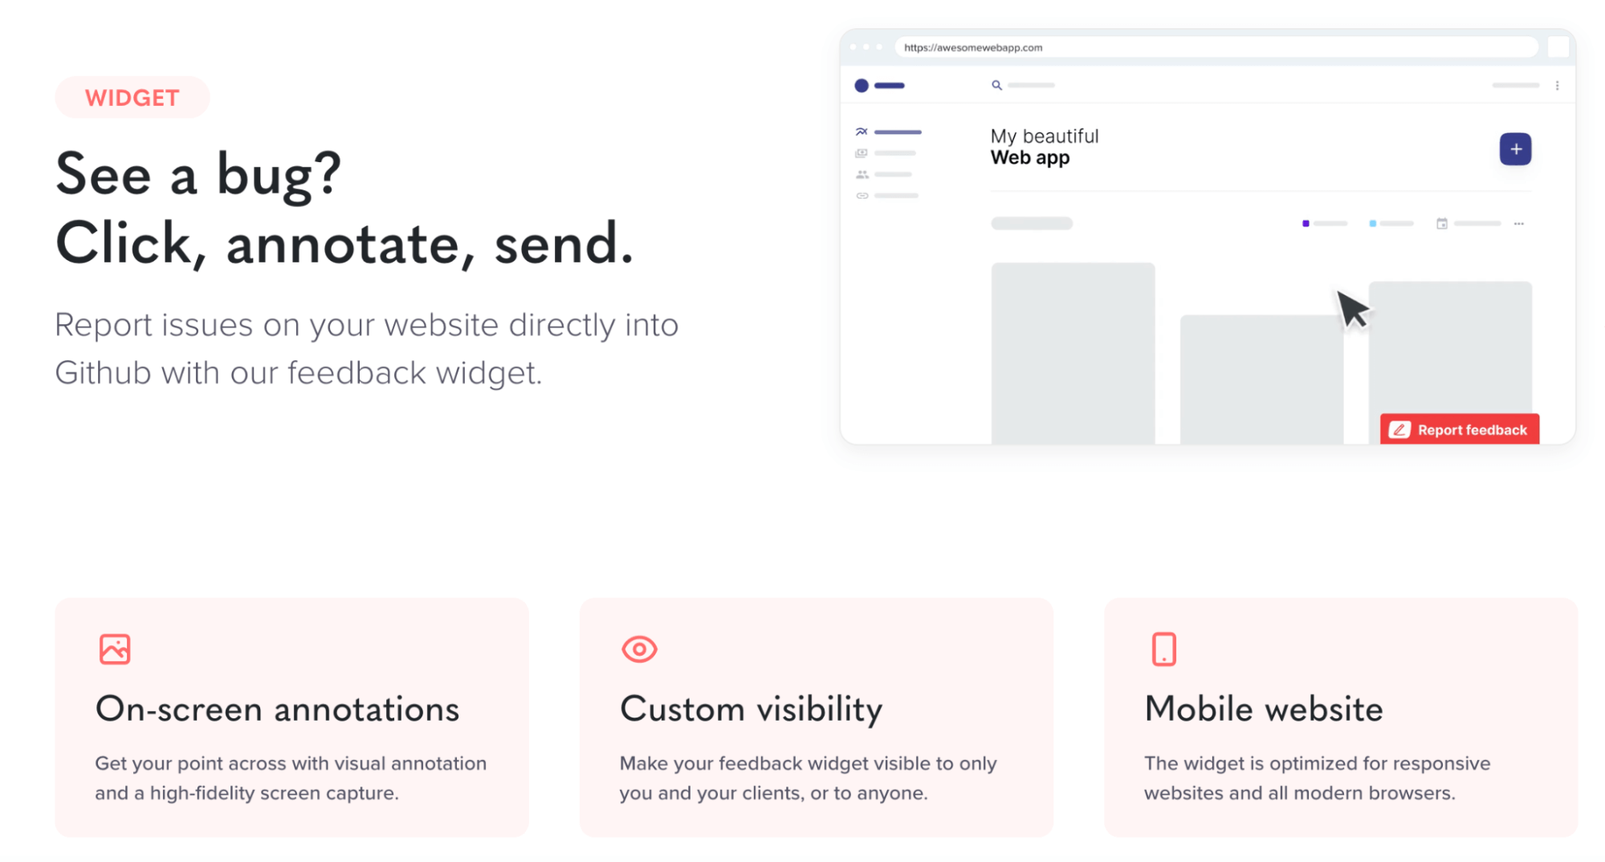Screen dimensions: 1605x862
Task: Click the WIDGET pill label
Action: click(132, 97)
